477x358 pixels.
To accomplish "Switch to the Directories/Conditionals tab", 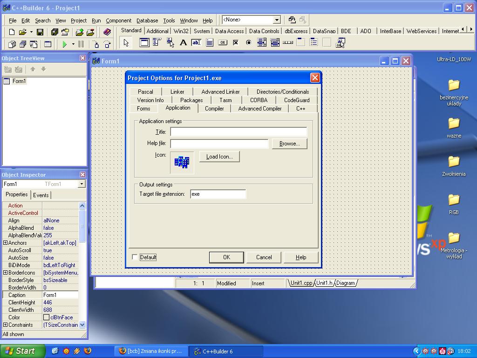I will point(283,92).
